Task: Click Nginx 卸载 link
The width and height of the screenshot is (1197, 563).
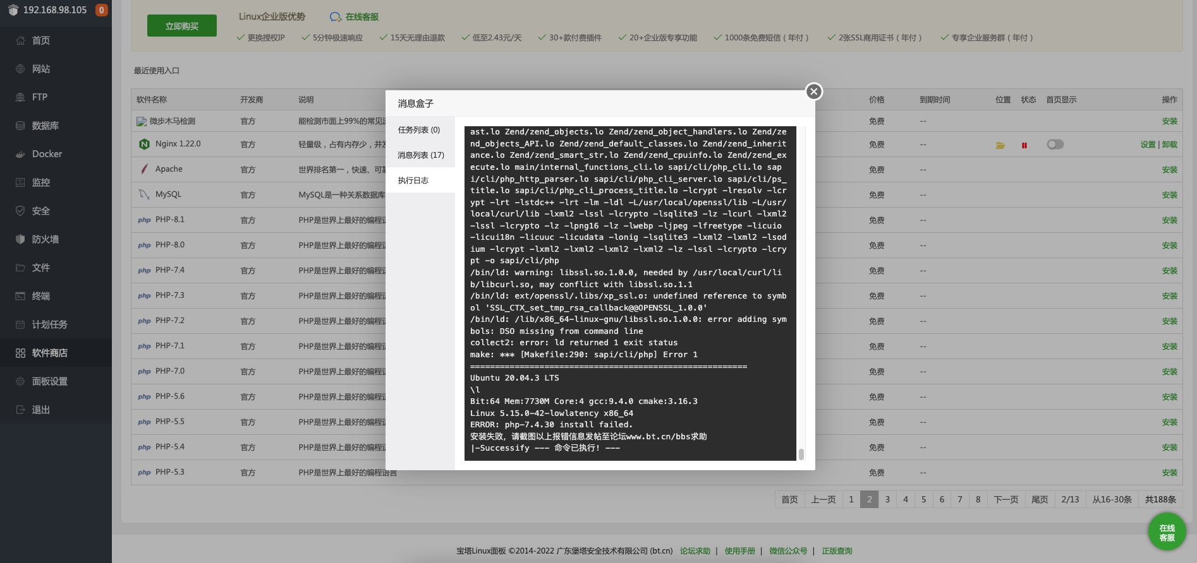Action: tap(1170, 145)
